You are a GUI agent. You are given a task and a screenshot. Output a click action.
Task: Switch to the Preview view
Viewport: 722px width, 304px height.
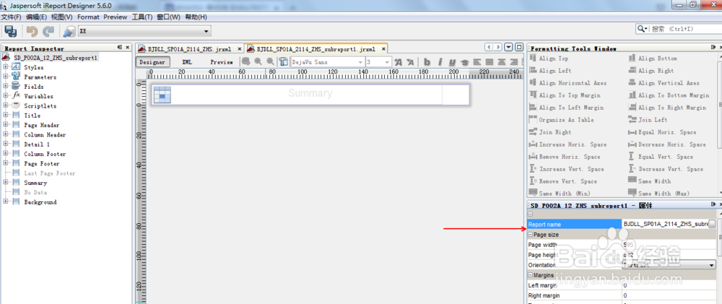pyautogui.click(x=222, y=61)
